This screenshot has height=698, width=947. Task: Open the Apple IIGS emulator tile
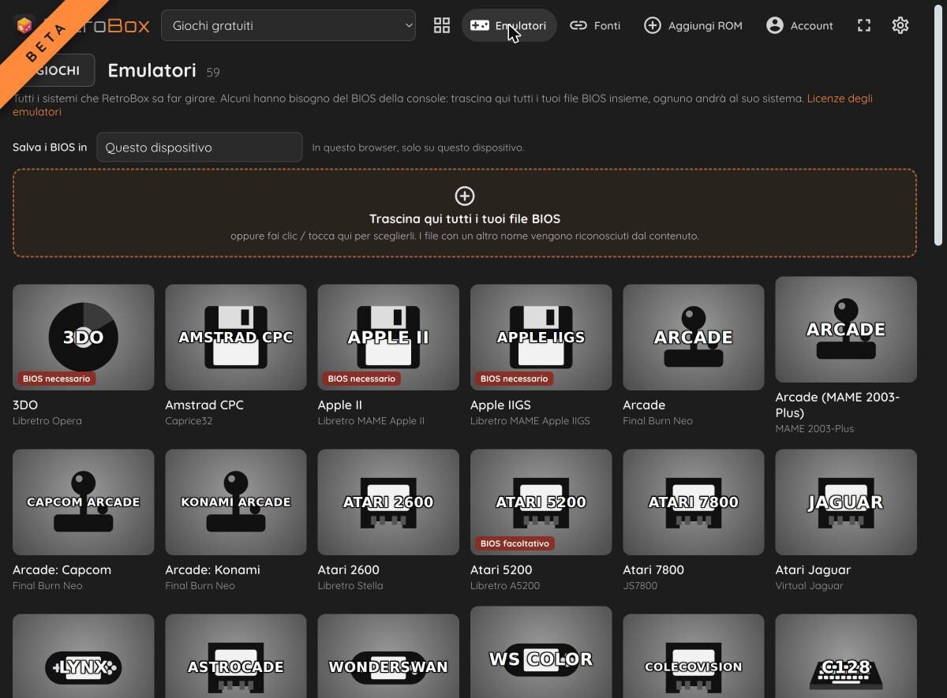pyautogui.click(x=541, y=338)
